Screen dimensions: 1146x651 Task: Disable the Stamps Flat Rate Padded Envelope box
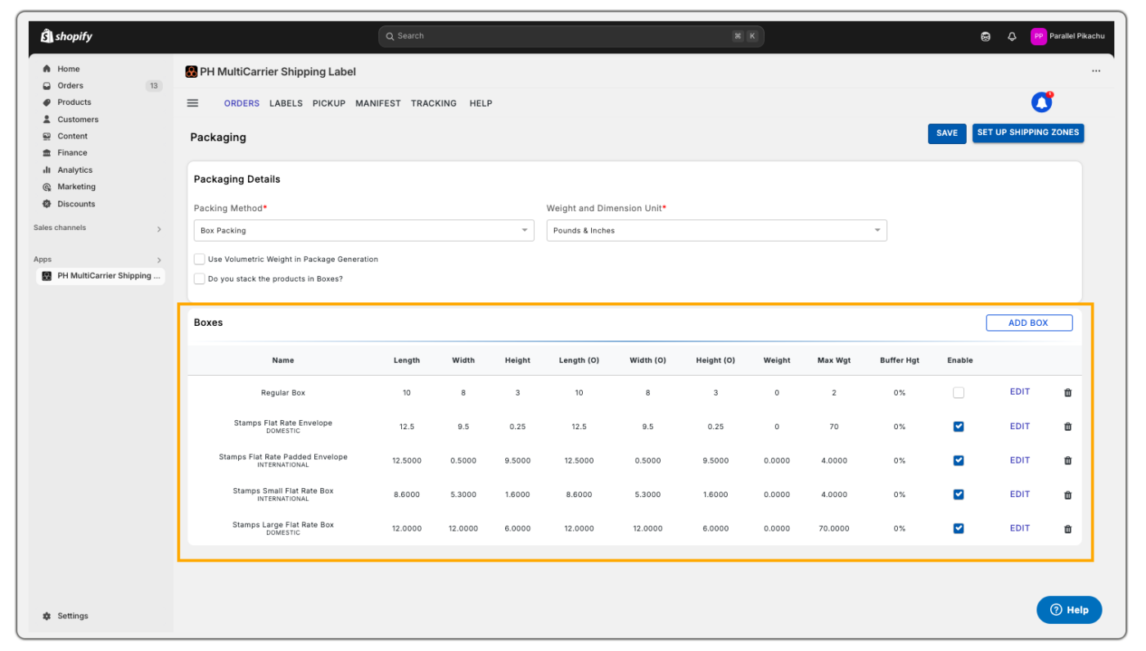[959, 461]
